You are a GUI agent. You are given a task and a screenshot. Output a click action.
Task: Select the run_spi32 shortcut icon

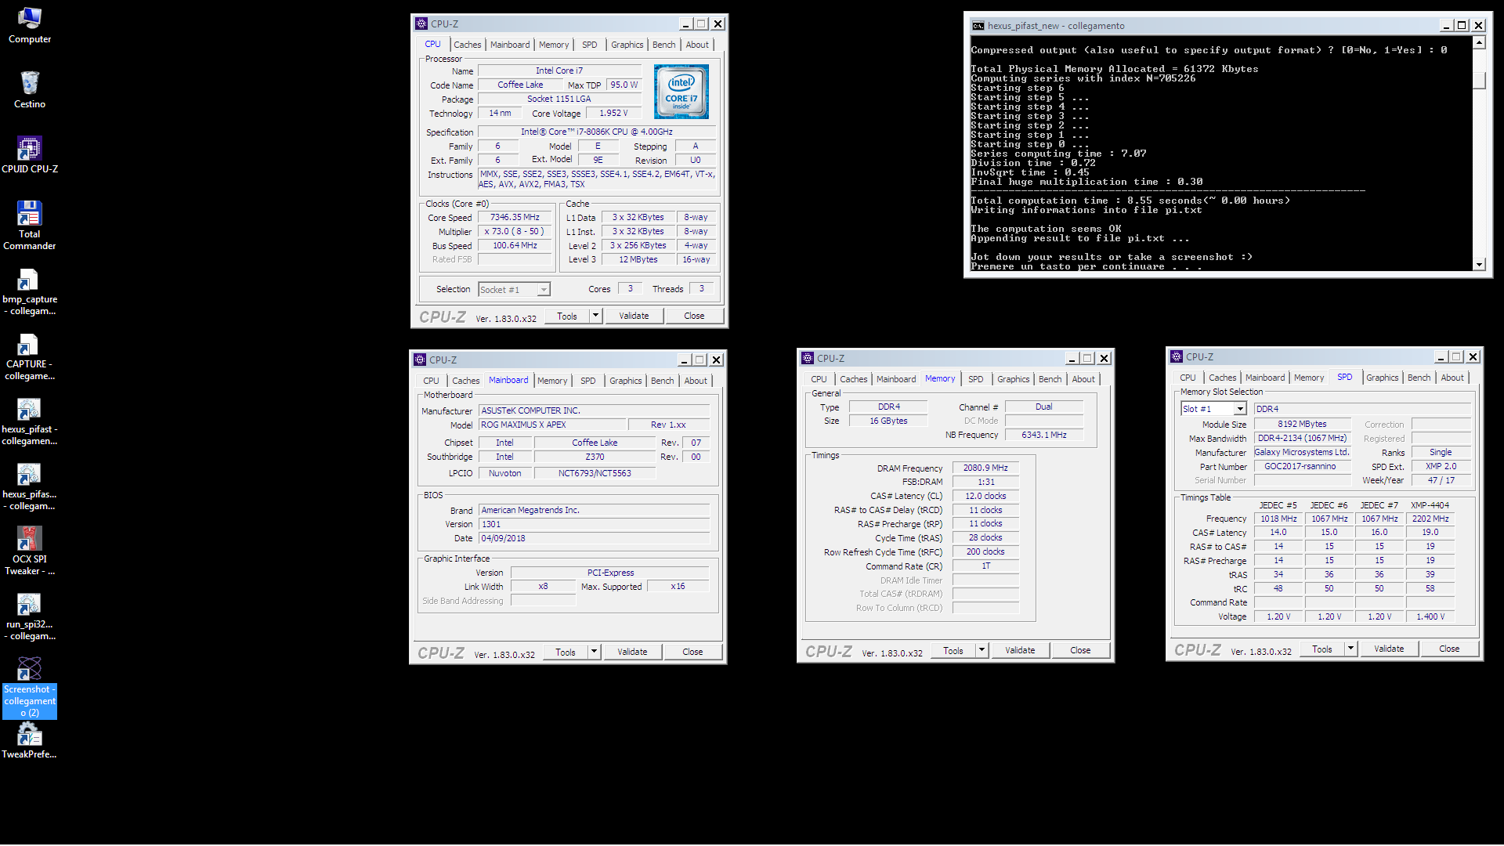[x=29, y=616]
